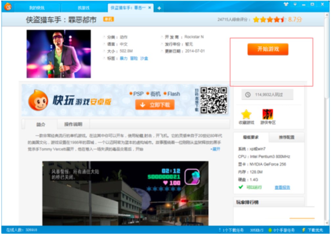Switch to the 推荐配置 recommended specs tab
Screen dimensions: 331x235
pyautogui.click(x=286, y=137)
